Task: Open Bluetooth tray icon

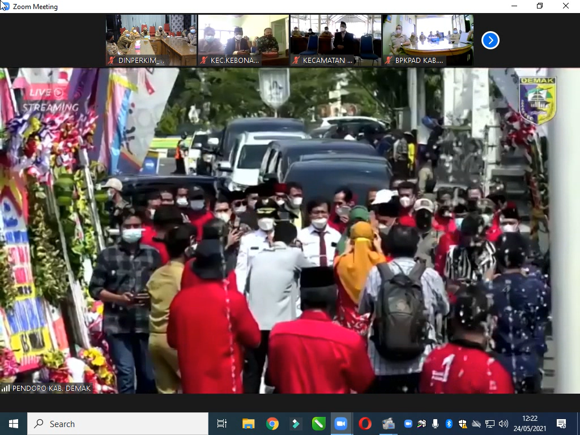Action: [449, 424]
